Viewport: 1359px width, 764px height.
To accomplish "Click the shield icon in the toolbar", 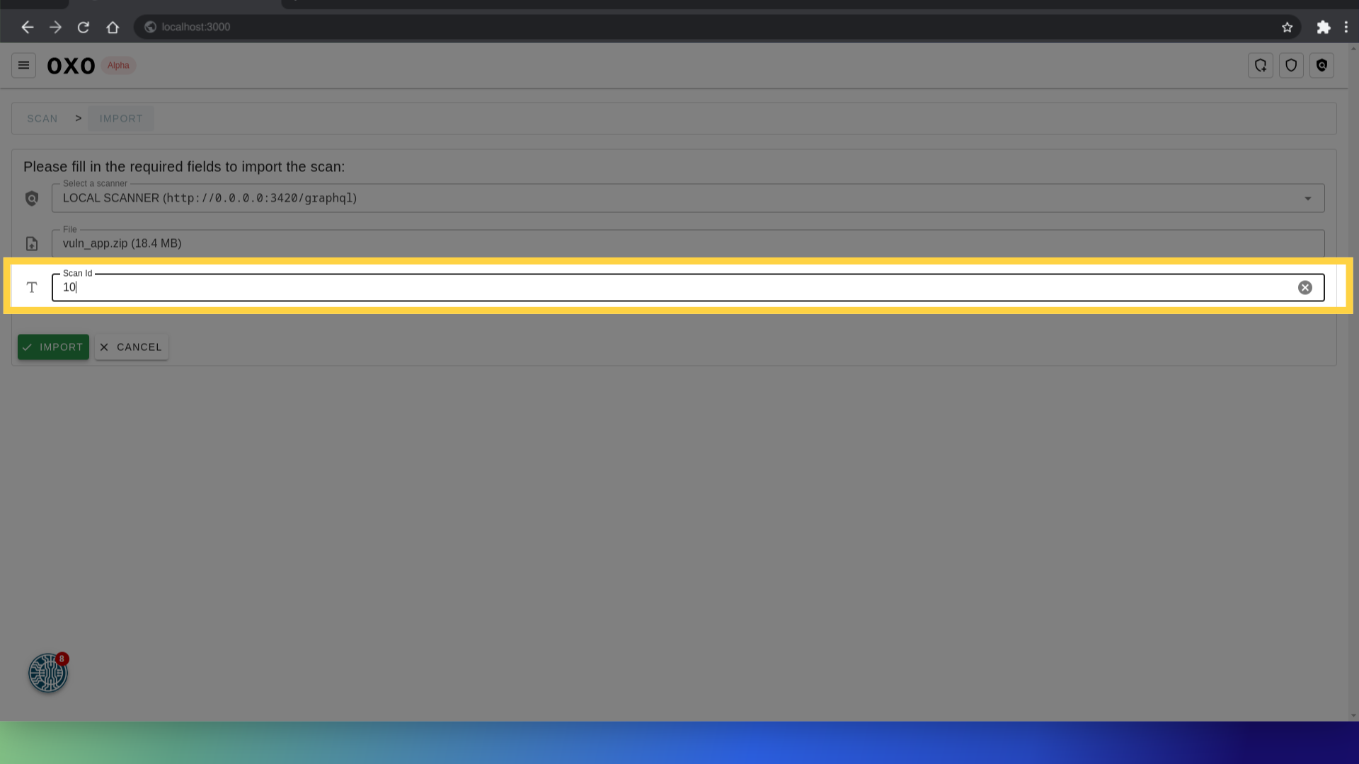I will click(1292, 65).
